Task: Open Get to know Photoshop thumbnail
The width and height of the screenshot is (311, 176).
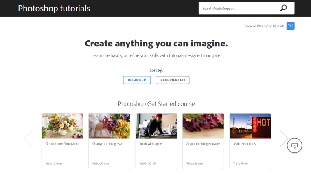Action: [62, 126]
